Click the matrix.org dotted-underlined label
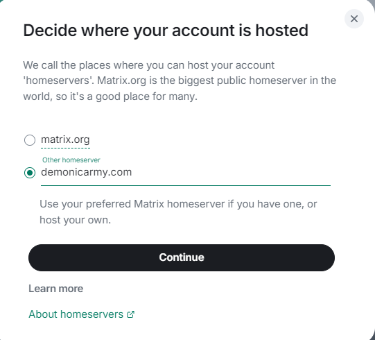 (x=65, y=140)
